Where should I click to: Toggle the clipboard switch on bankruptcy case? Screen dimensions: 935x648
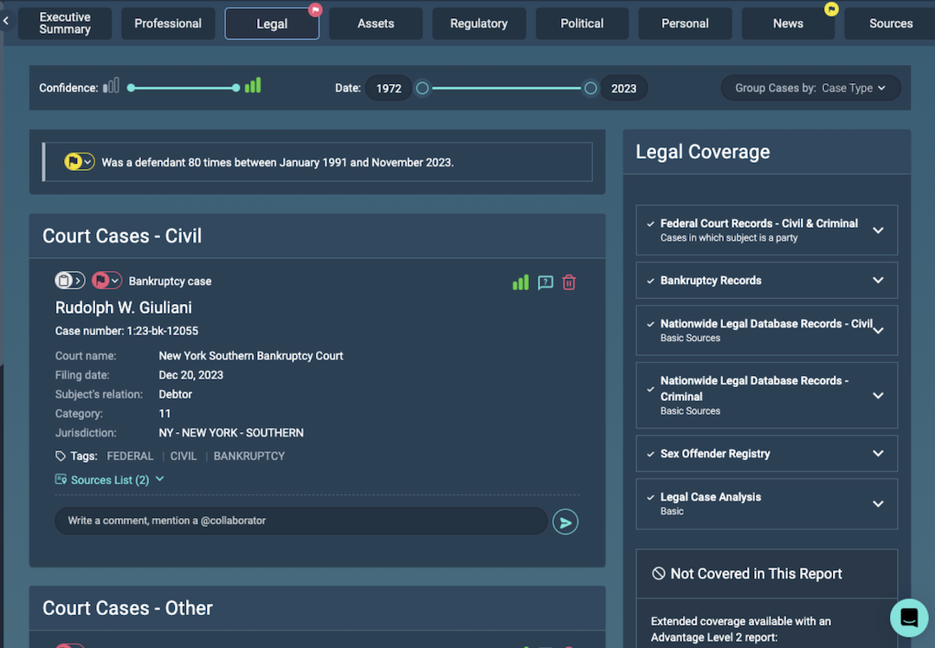point(70,281)
